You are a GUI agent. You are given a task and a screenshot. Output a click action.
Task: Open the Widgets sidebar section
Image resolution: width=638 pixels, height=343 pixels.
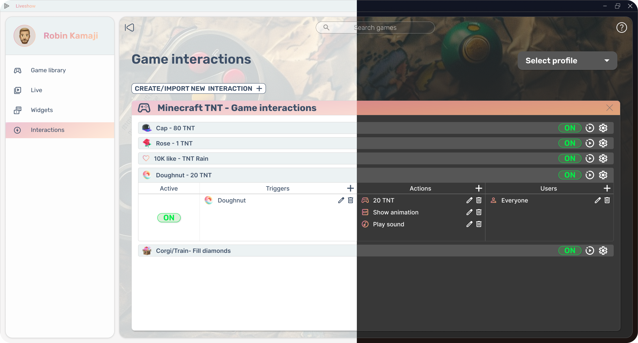point(42,110)
